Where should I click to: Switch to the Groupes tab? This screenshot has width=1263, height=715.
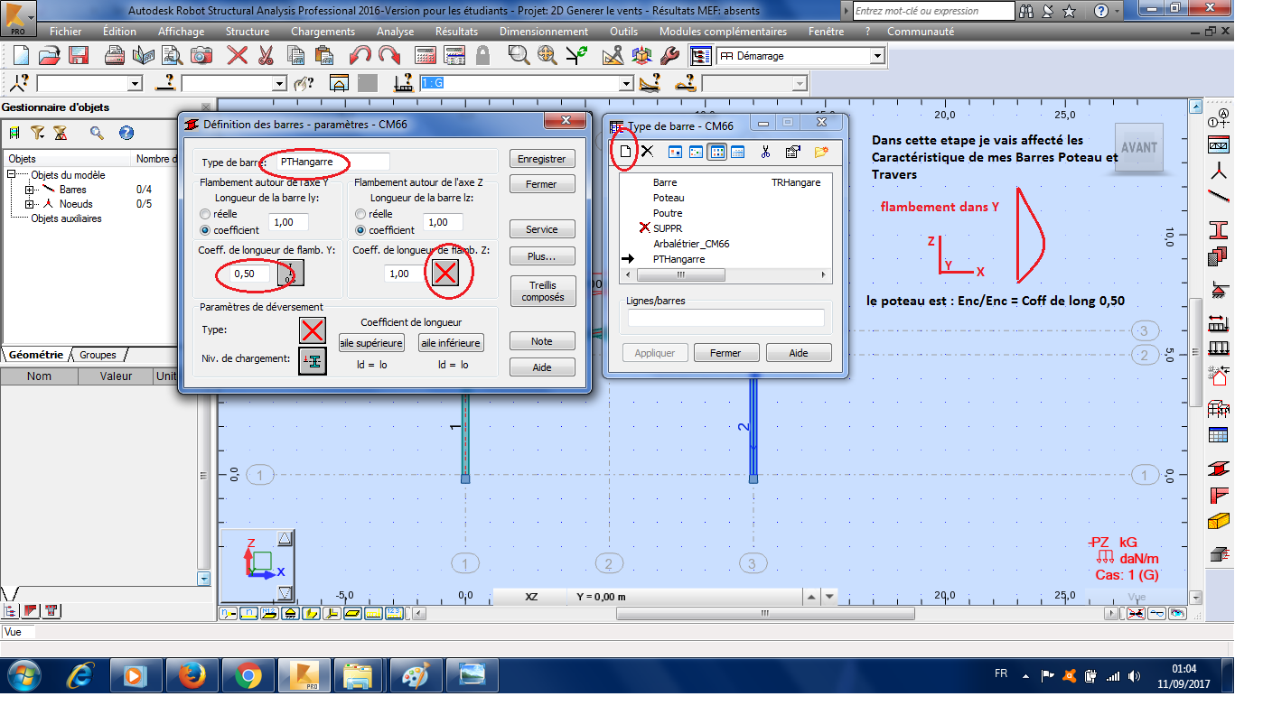[x=98, y=355]
